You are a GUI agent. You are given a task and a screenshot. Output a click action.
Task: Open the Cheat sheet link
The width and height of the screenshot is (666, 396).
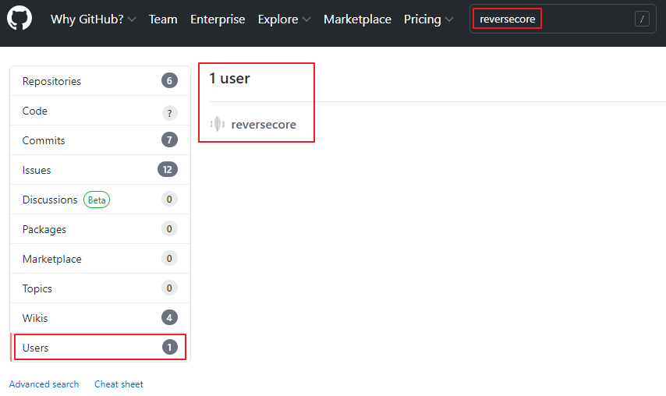pyautogui.click(x=119, y=384)
